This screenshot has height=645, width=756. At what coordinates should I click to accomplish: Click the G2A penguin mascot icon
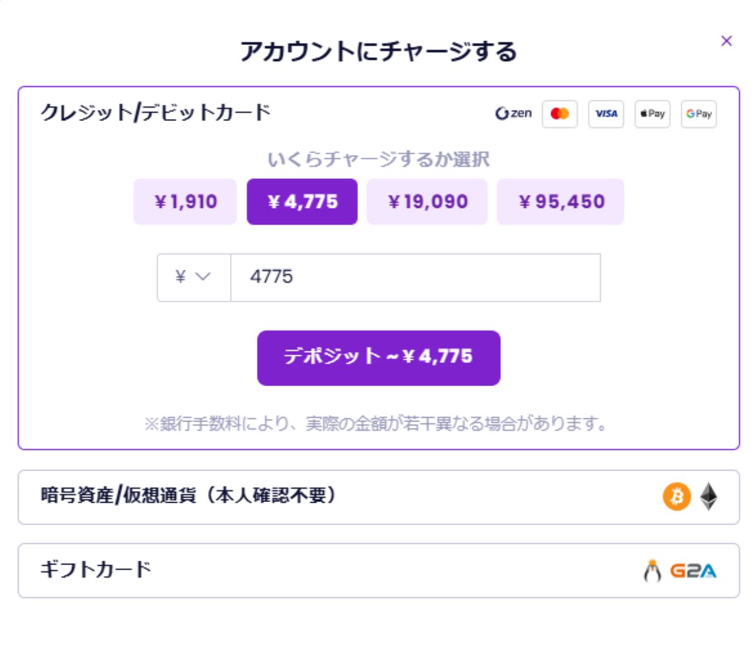[653, 571]
